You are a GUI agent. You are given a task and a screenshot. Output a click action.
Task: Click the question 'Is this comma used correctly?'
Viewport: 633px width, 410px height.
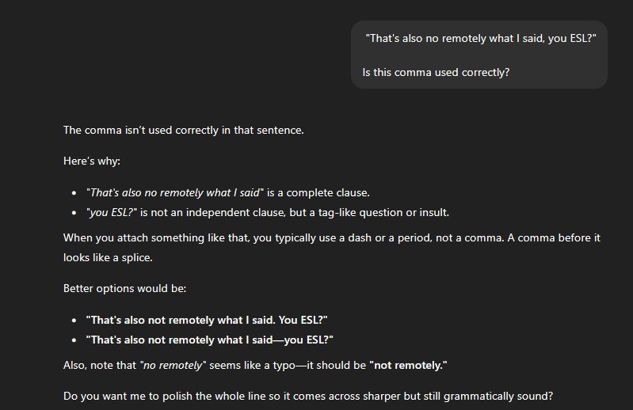tap(436, 73)
